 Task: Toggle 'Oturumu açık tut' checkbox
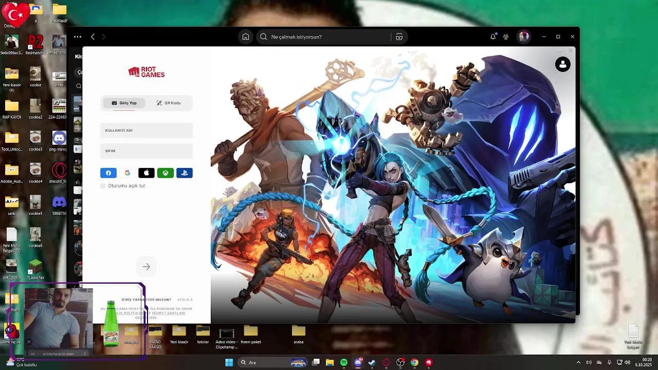point(103,186)
